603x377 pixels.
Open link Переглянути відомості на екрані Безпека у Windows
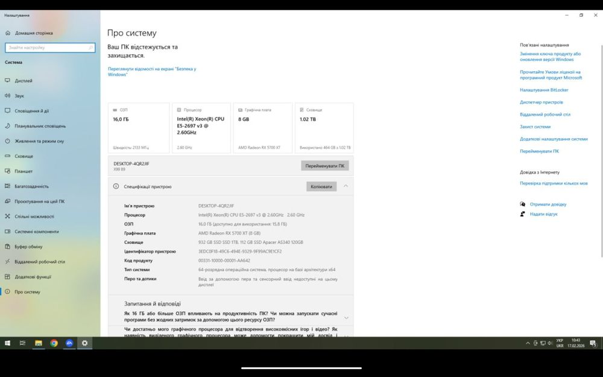pyautogui.click(x=152, y=72)
